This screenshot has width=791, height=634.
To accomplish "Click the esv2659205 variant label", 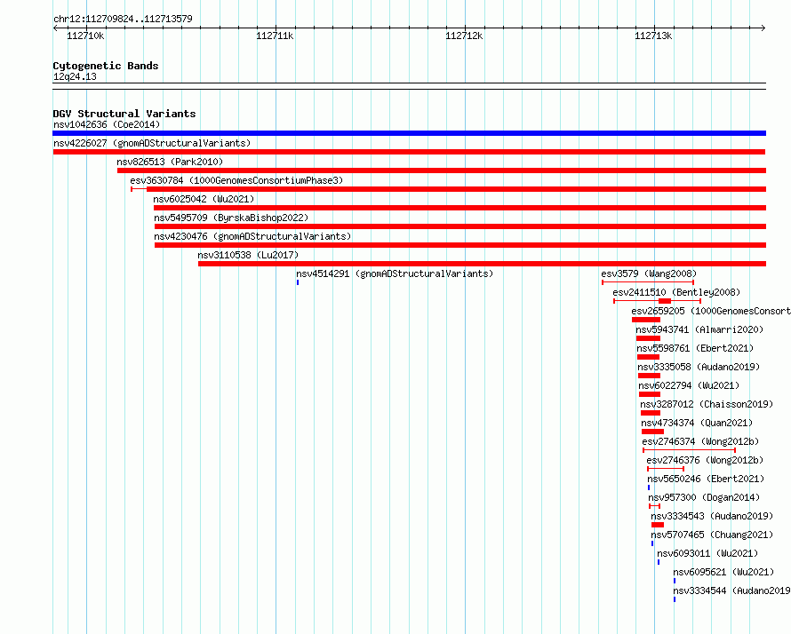I will tap(711, 311).
